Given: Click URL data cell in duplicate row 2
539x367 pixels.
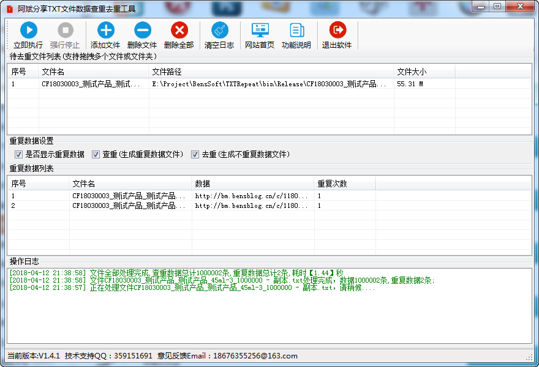Looking at the screenshot, I should (x=251, y=206).
